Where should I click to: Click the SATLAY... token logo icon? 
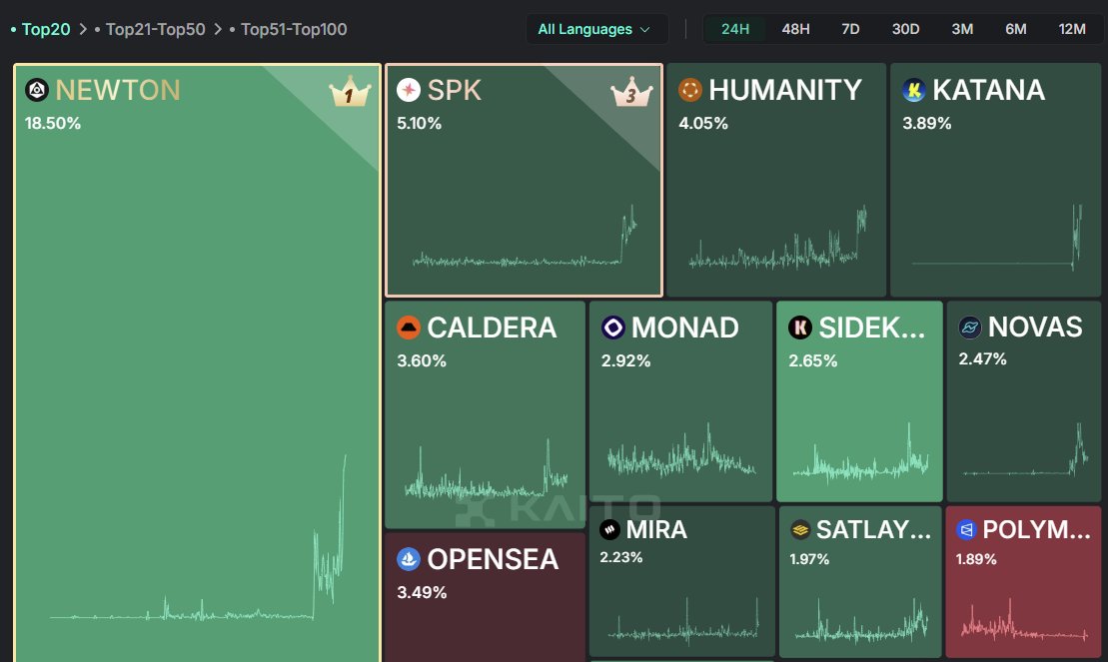[800, 529]
